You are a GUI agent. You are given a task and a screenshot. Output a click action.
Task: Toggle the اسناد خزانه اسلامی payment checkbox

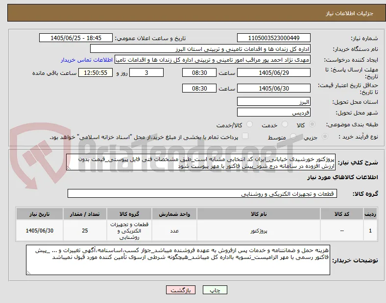pos(245,136)
